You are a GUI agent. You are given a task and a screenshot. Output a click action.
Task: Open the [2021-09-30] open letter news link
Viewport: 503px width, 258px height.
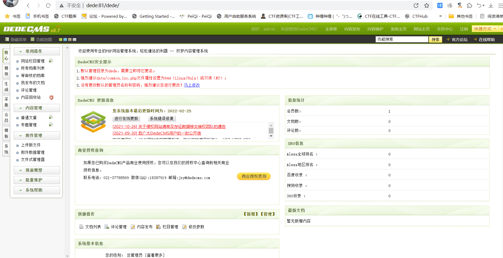point(157,133)
